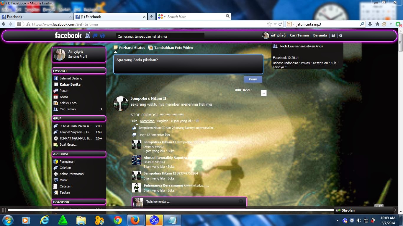Open dropdown arrow next to monkey toolbar icon
Image resolution: width=403 pixels, height=226 pixels.
(391, 24)
